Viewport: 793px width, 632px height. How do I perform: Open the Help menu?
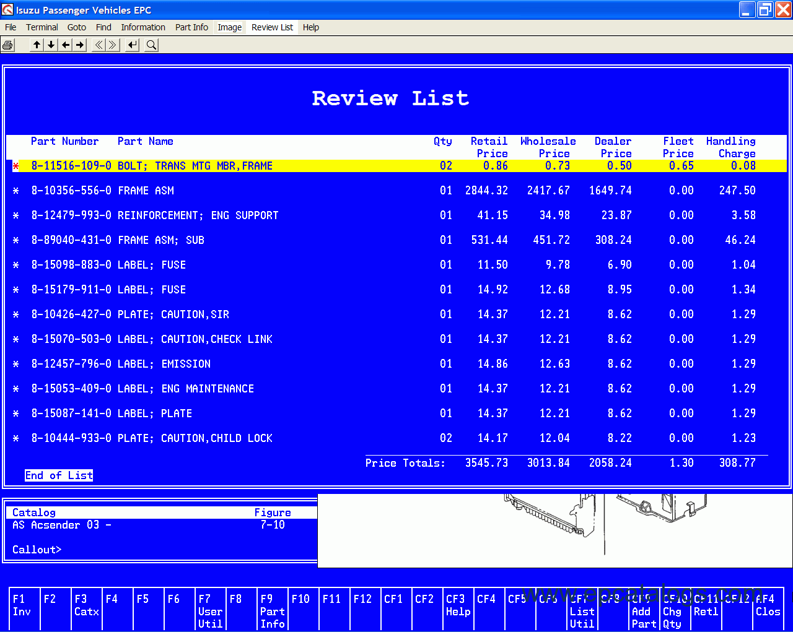tap(311, 27)
